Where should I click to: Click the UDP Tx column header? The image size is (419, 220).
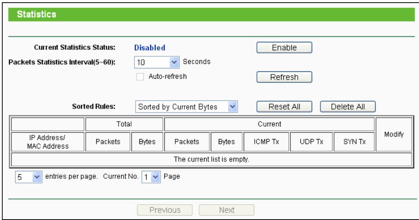point(311,142)
